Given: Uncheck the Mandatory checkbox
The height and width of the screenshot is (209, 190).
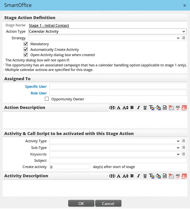Looking at the screenshot, I should (26, 44).
